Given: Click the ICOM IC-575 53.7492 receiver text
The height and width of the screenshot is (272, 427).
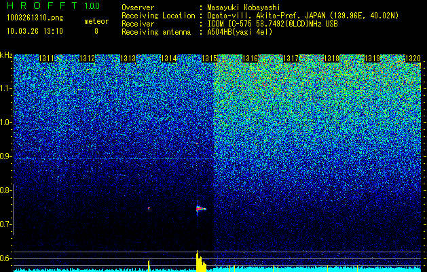Looking at the screenshot, I should pyautogui.click(x=272, y=24).
